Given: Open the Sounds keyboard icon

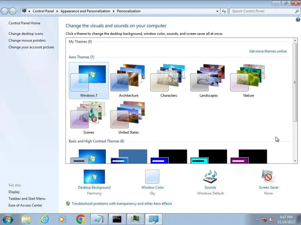Looking at the screenshot, I should (210, 177).
